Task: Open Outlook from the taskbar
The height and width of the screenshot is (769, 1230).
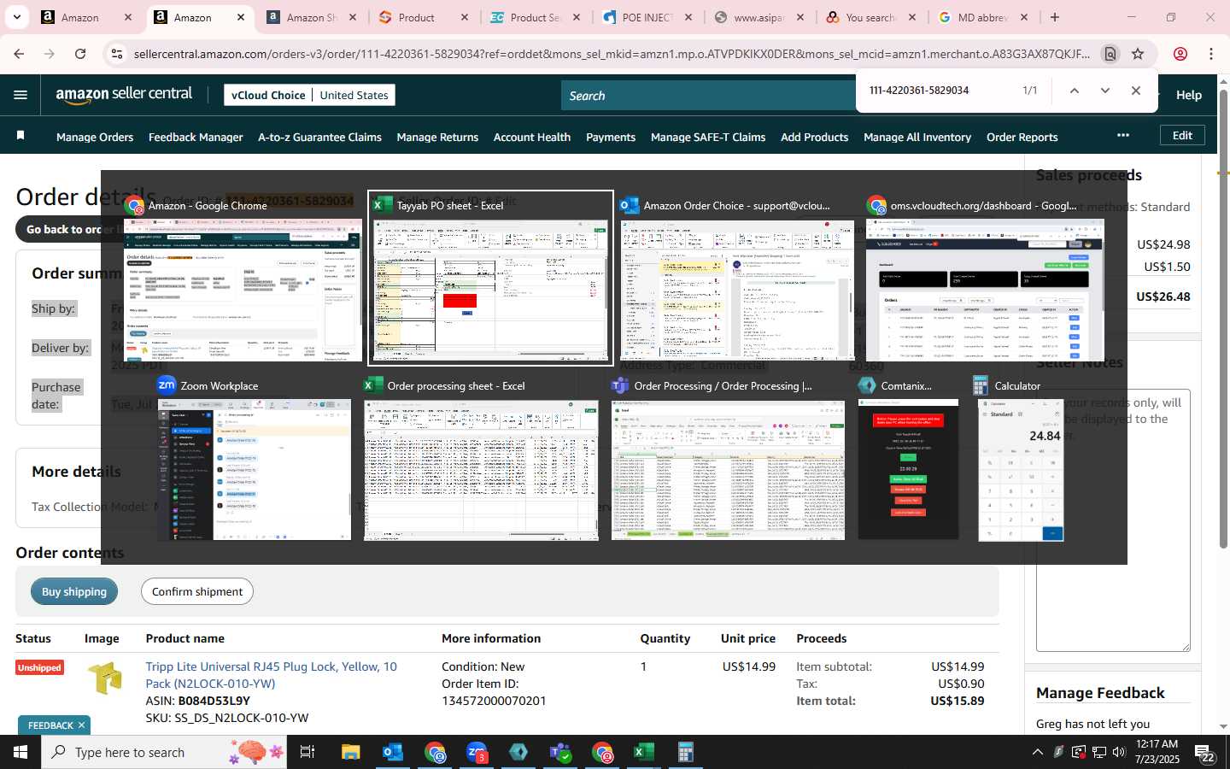Action: pos(393,752)
